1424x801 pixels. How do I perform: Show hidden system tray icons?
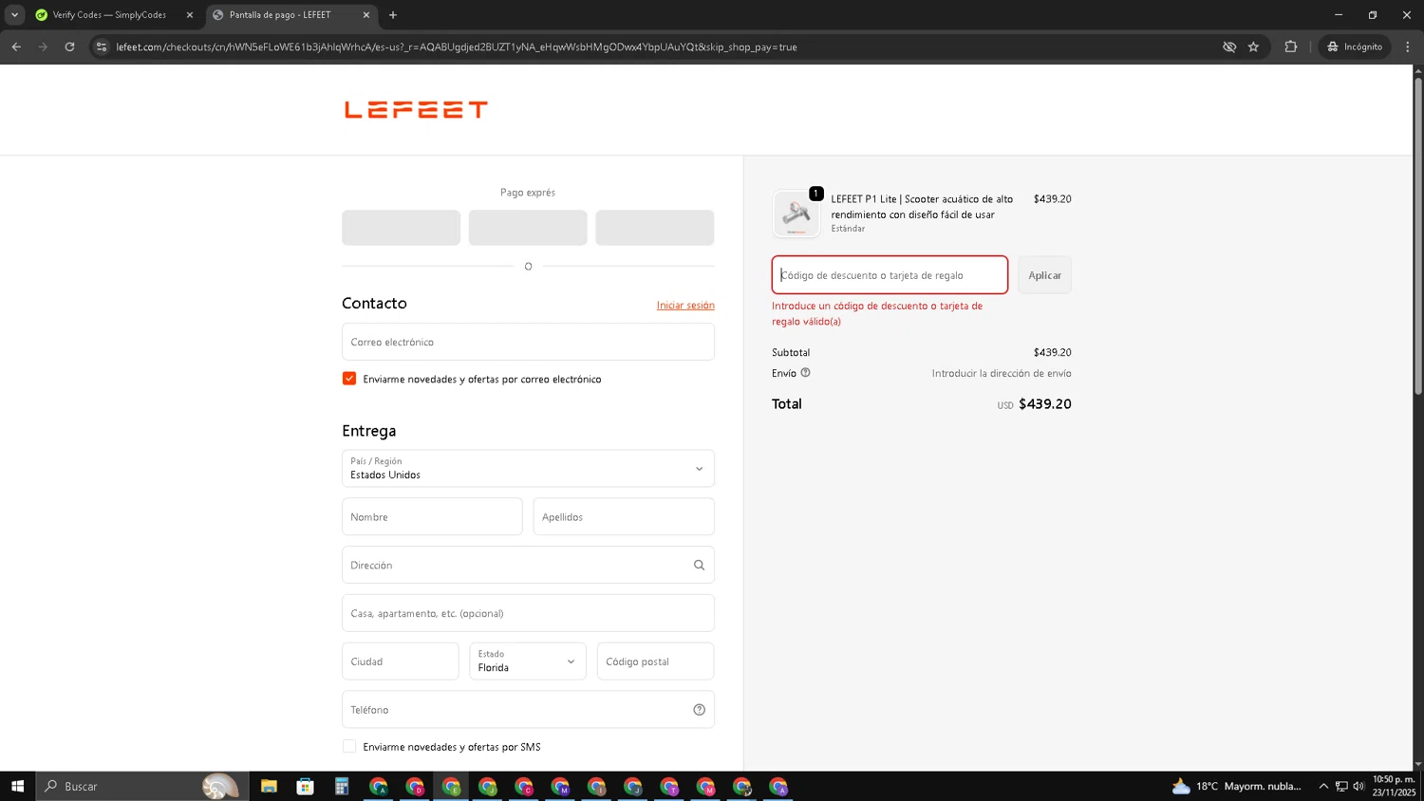click(x=1323, y=786)
